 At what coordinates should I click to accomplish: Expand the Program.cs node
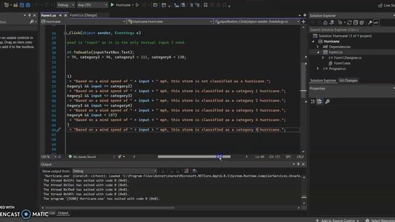point(318,68)
